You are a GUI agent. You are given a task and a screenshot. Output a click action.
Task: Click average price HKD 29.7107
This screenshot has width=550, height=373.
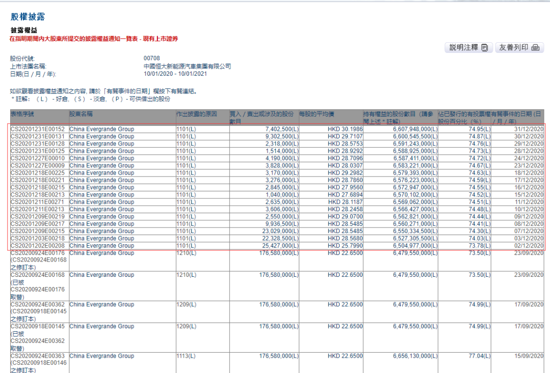click(345, 136)
